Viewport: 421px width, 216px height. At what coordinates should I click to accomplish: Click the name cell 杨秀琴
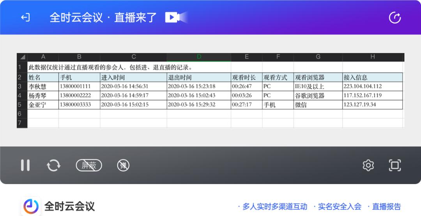43,96
